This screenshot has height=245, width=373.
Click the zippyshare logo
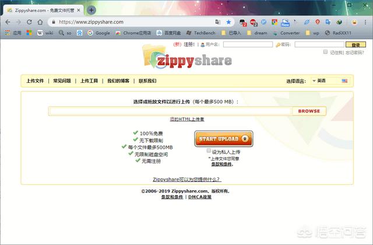point(187,57)
